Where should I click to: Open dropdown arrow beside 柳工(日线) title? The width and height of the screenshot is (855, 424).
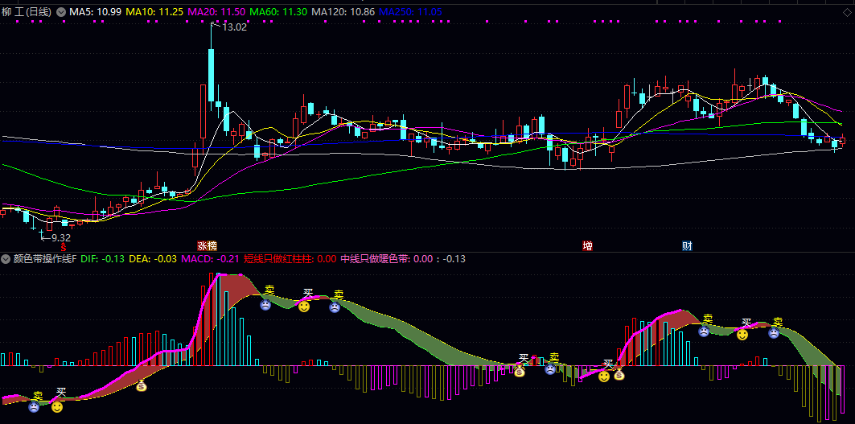[60, 11]
